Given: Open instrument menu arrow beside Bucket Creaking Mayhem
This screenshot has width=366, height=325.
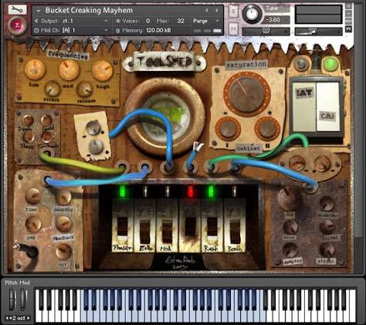Looking at the screenshot, I should coord(39,11).
